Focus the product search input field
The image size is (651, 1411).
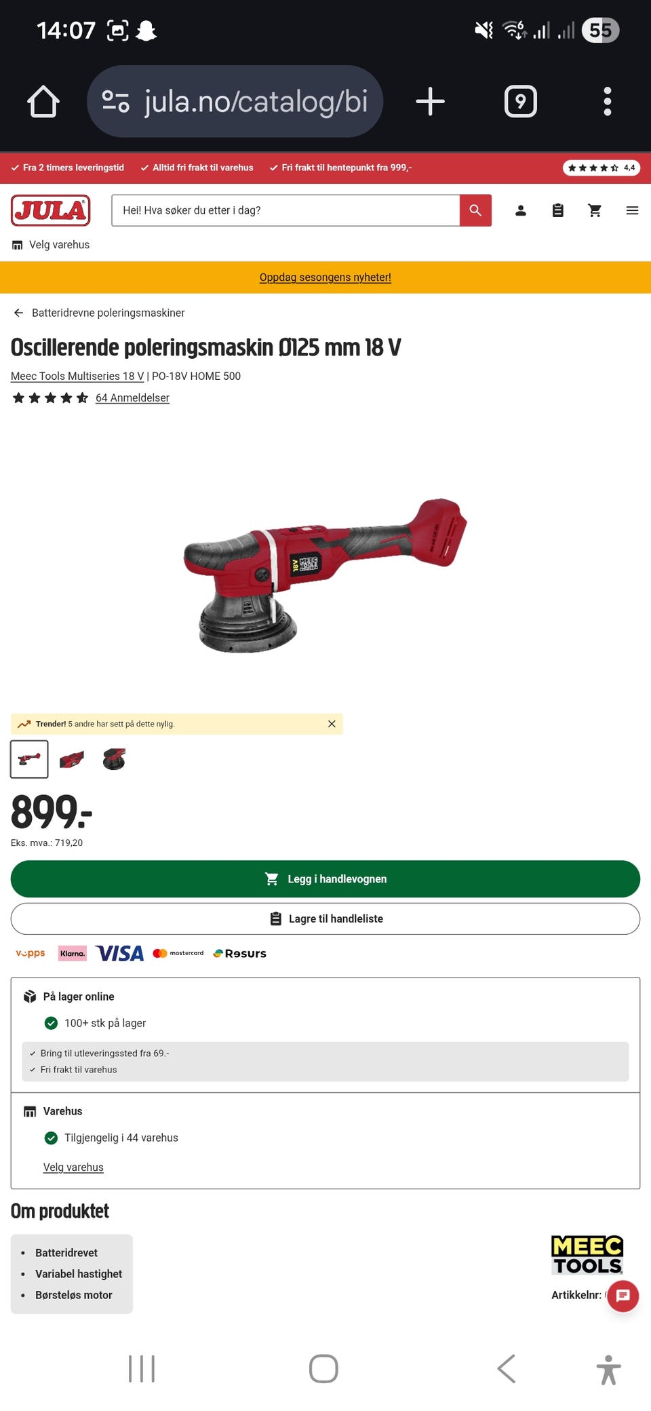pos(285,210)
